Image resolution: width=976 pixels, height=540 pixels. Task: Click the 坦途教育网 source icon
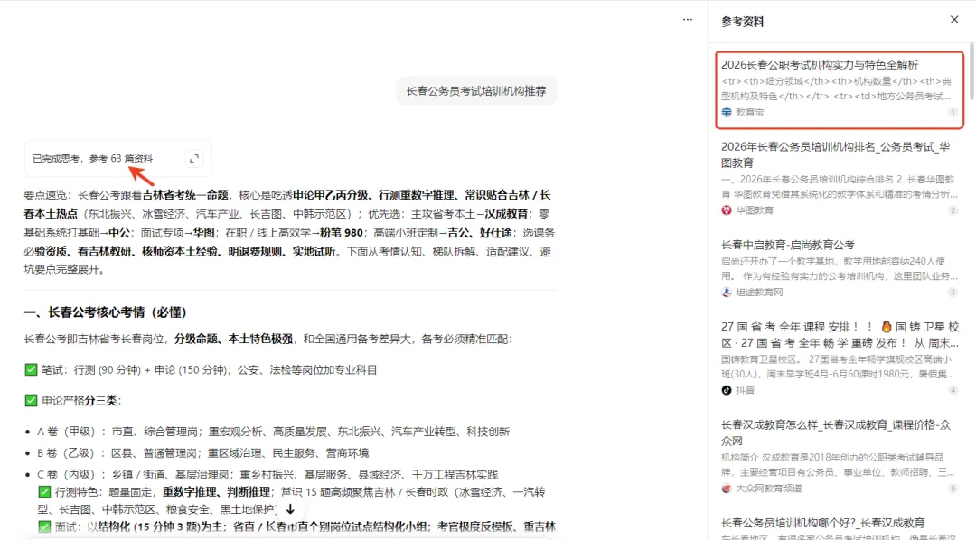[727, 293]
